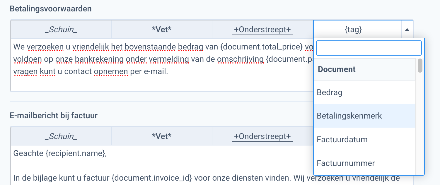Expand Document group in tag dropdown
Viewport: 440px width, 185px height.
coord(336,69)
